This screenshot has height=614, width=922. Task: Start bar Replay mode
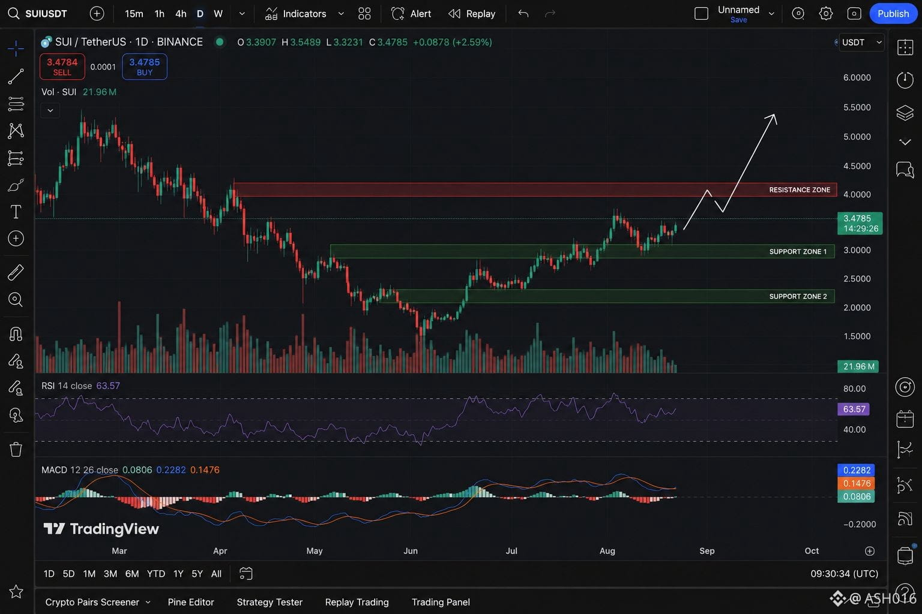472,14
